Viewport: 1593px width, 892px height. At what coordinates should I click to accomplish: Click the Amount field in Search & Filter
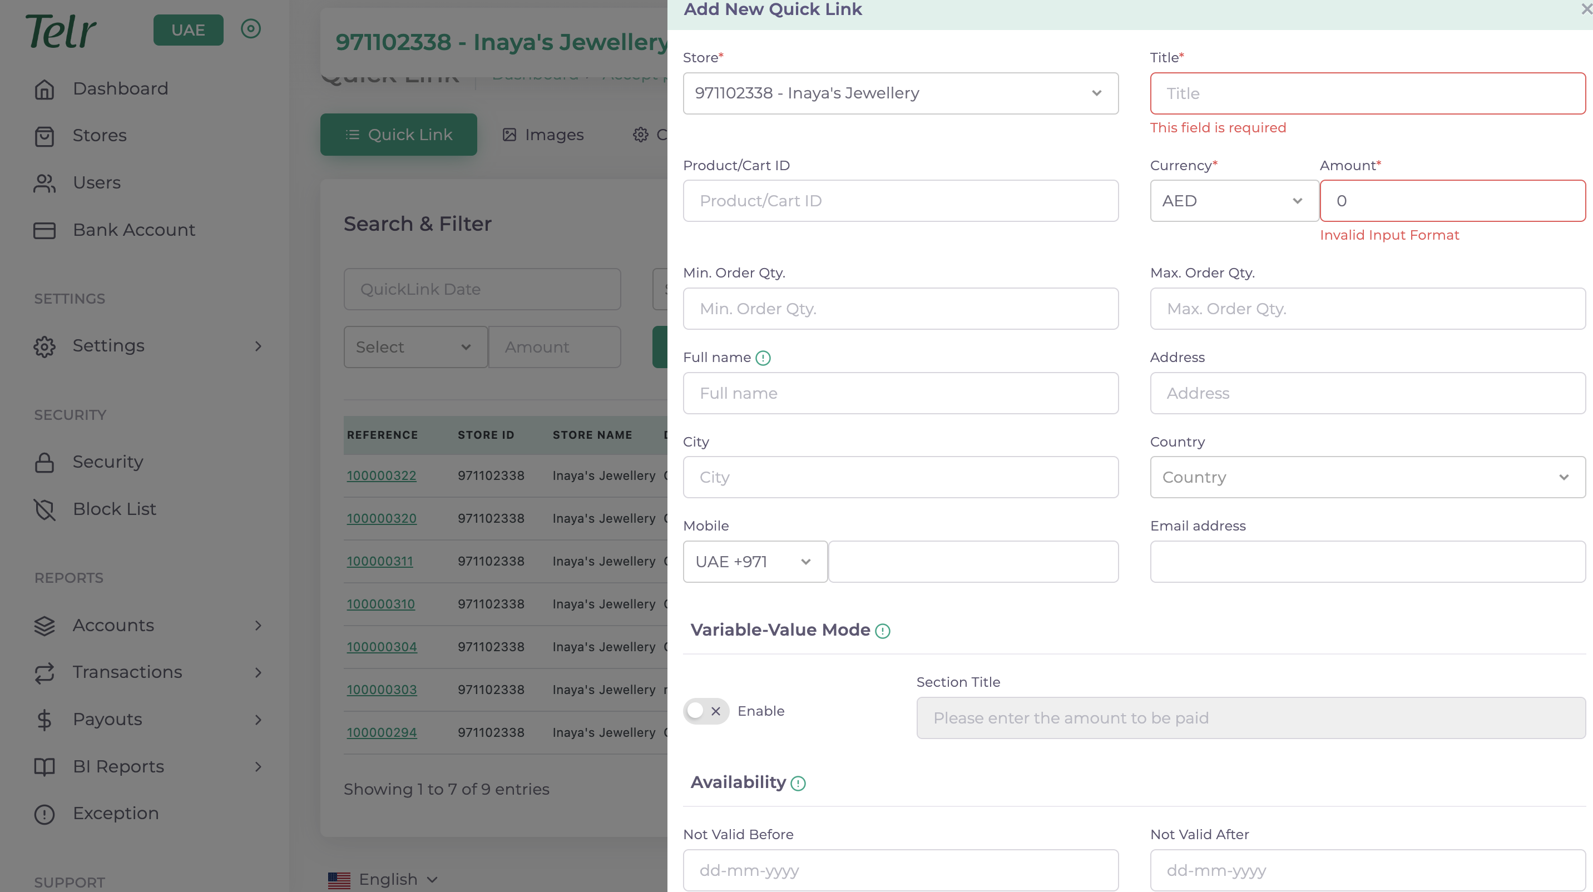pyautogui.click(x=555, y=347)
